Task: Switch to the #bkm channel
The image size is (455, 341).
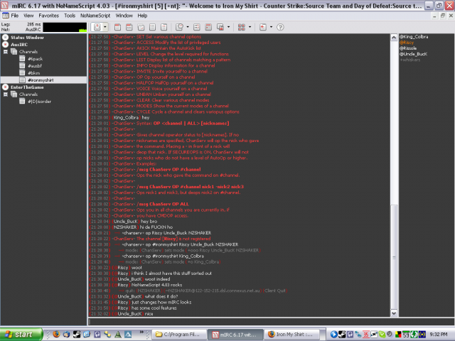Action: [34, 73]
